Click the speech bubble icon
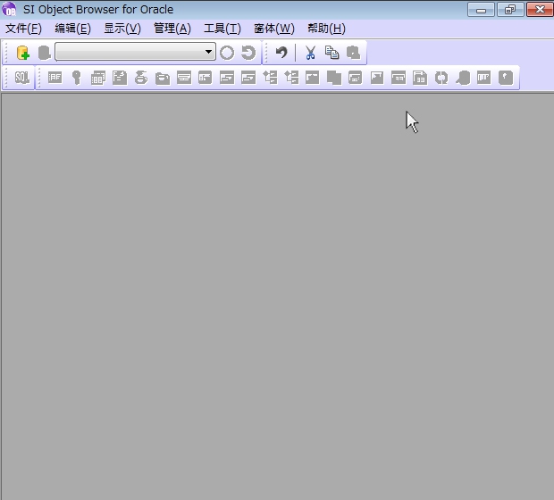The width and height of the screenshot is (554, 500). pyautogui.click(x=463, y=78)
